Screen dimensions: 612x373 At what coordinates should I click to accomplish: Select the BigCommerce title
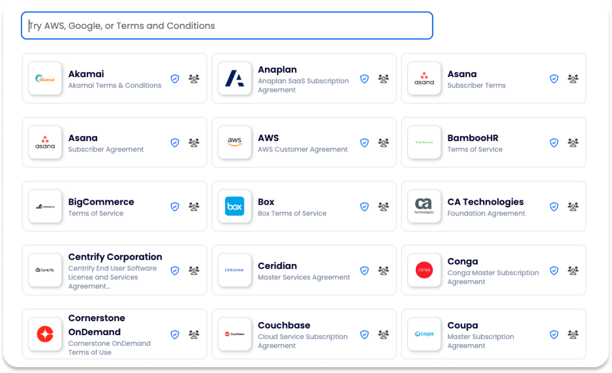click(101, 202)
